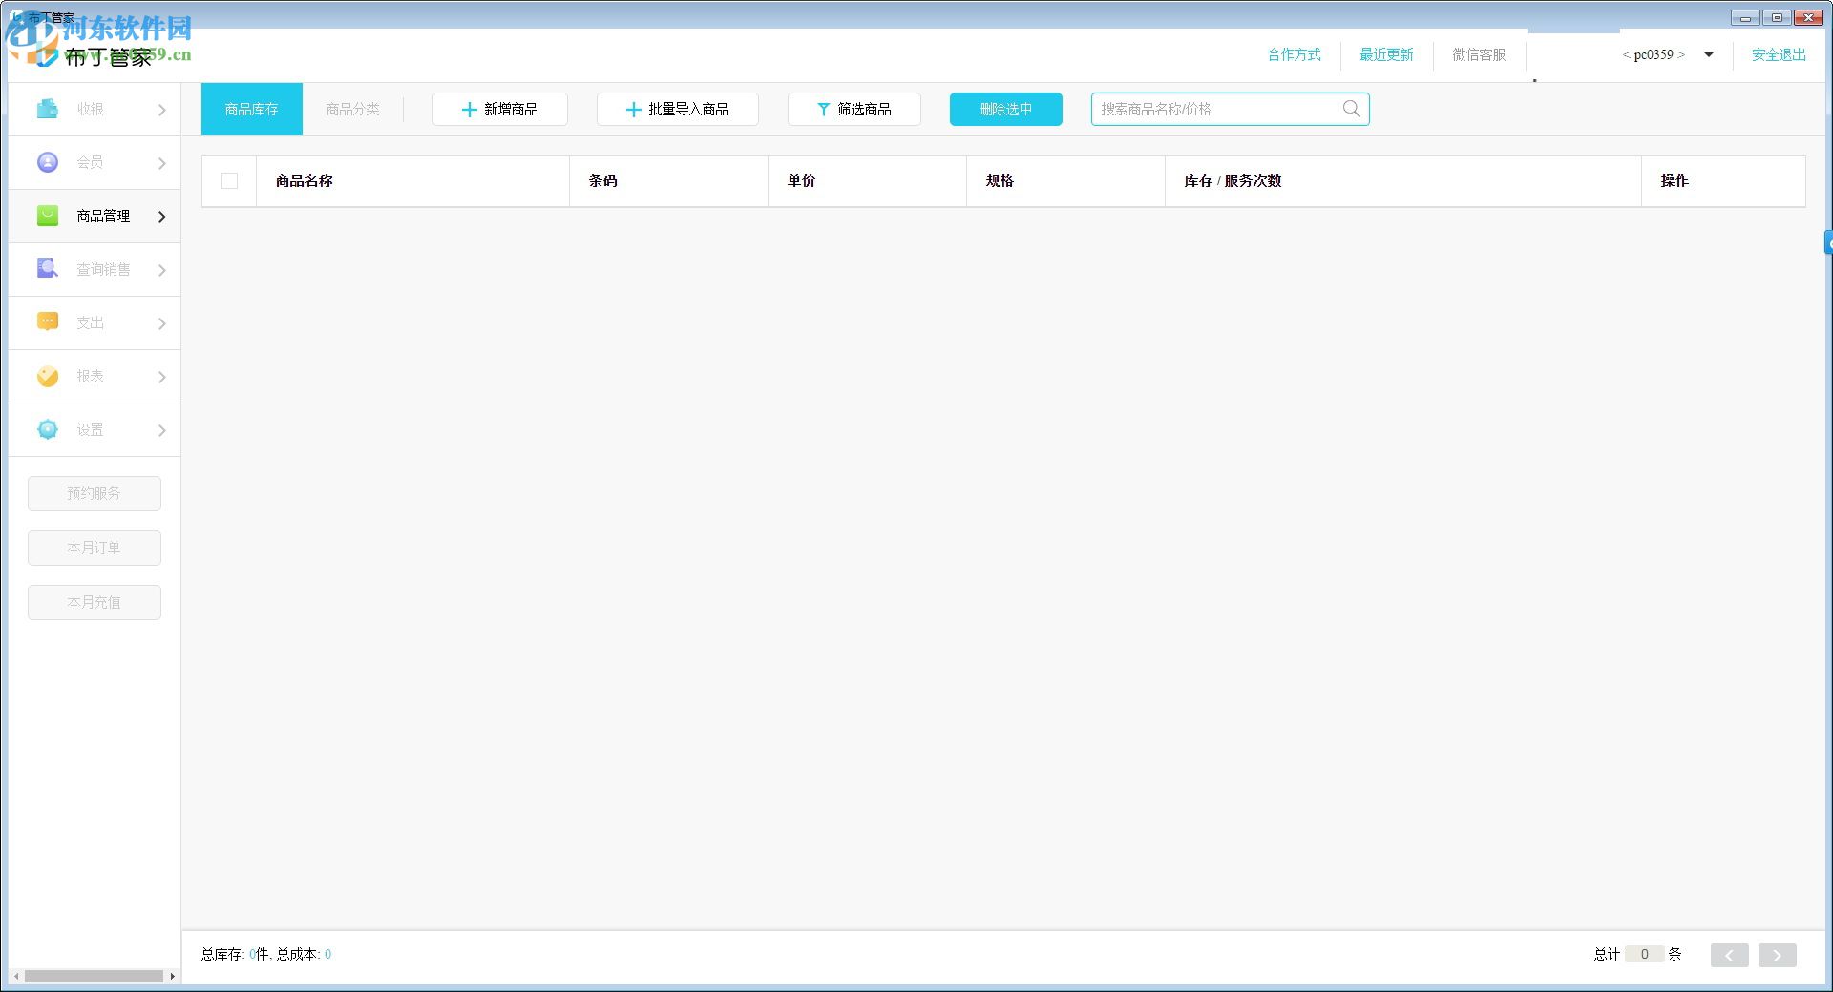Screen dimensions: 1833x992
Task: Click the 预约服务 button
Action: coord(94,493)
